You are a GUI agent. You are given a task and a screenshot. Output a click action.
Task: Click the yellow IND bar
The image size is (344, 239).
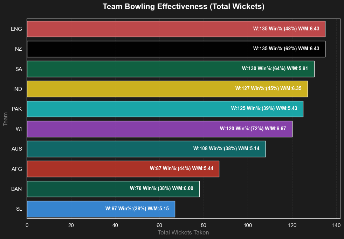click(130, 89)
